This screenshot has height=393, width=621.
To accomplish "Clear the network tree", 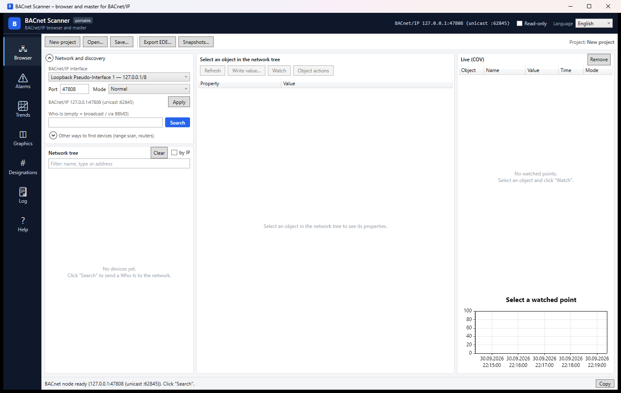I will [x=159, y=153].
